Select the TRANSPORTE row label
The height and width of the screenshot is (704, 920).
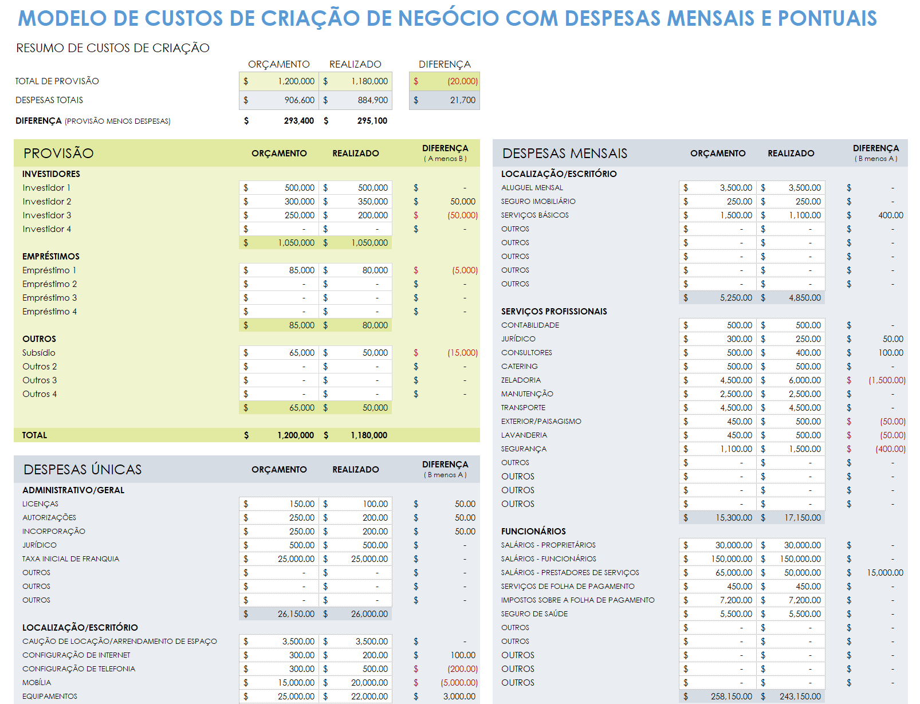pos(524,408)
